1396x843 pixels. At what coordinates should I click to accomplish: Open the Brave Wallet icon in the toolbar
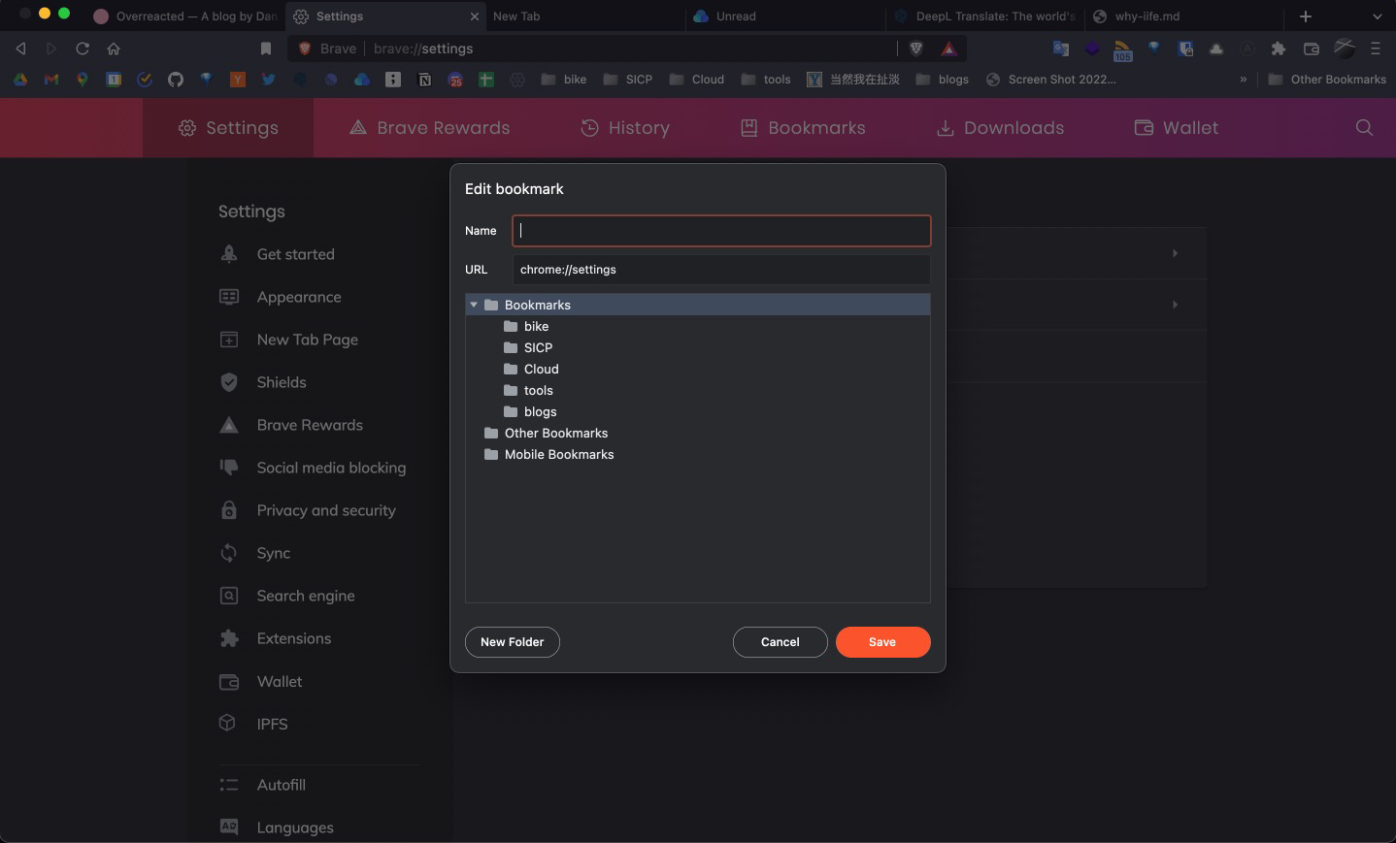tap(1311, 49)
